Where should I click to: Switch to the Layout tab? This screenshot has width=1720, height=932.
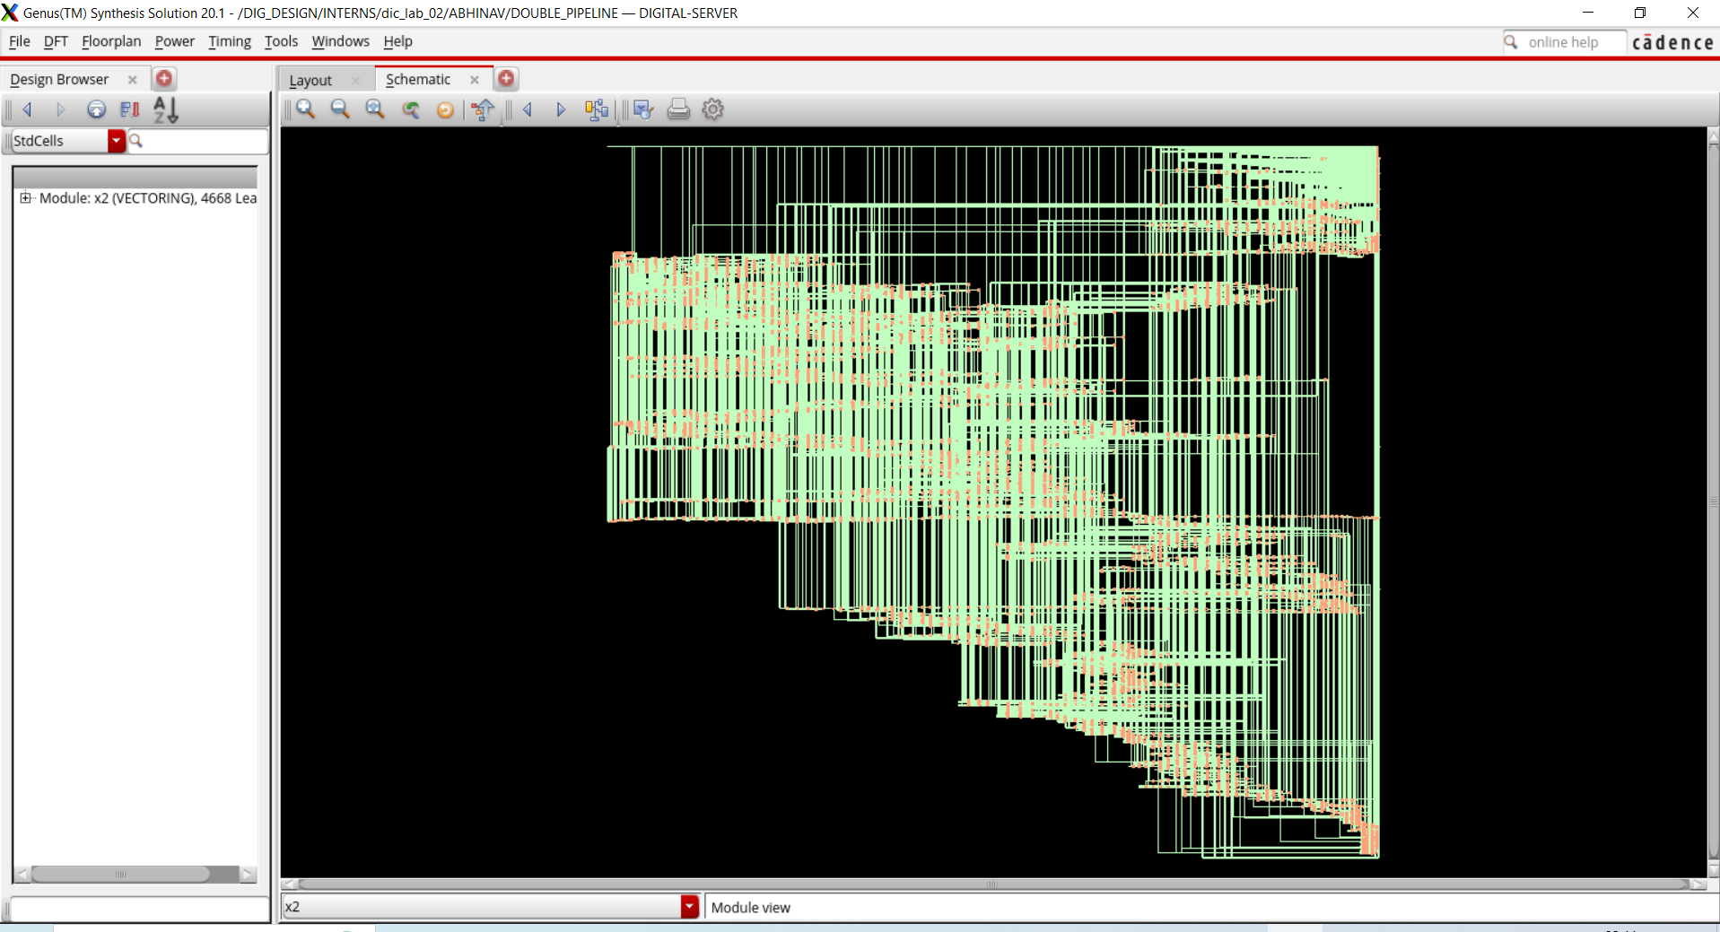tap(311, 79)
